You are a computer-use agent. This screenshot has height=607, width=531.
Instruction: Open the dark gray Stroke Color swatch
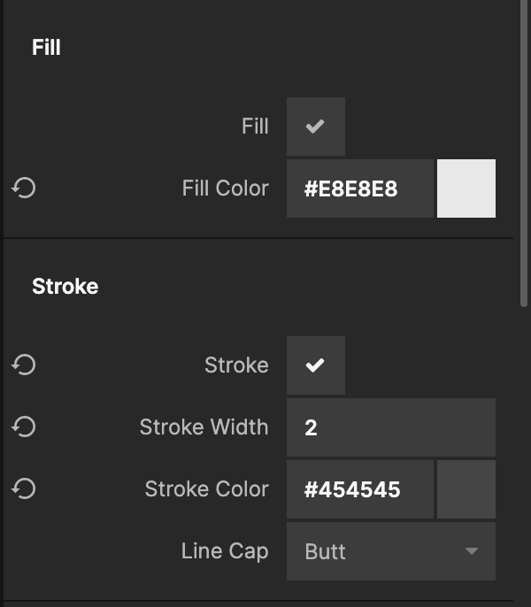pyautogui.click(x=466, y=489)
